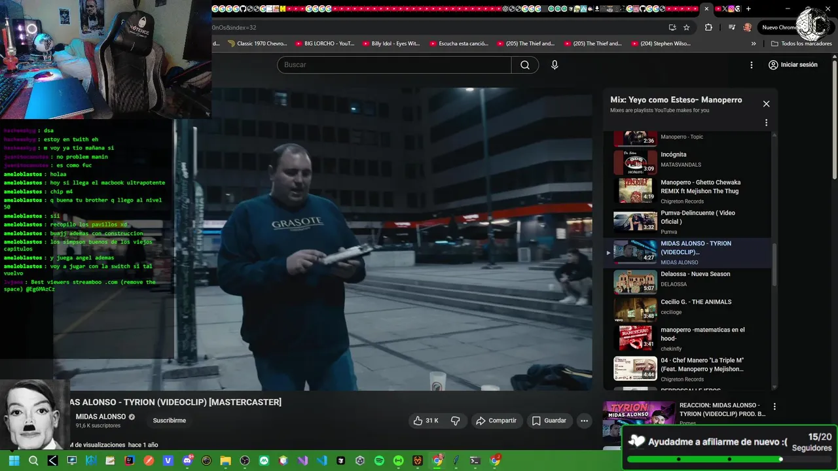The width and height of the screenshot is (838, 471).
Task: Click the YouTube search magnifier button
Action: 525,65
